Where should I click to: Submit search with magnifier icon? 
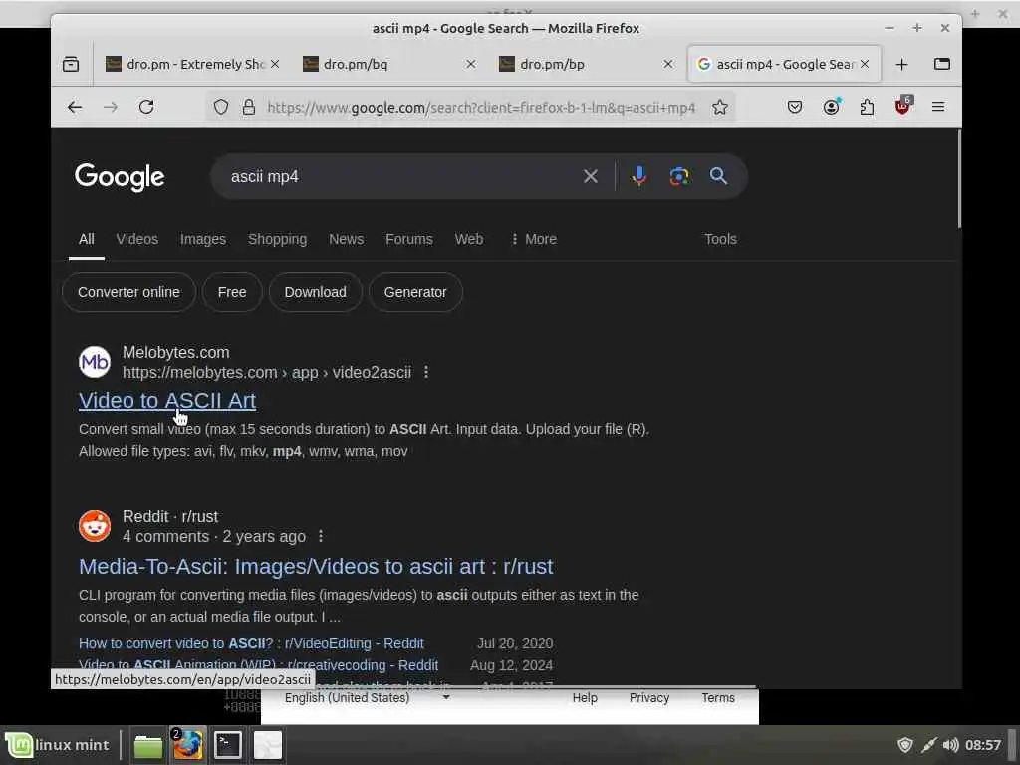[x=718, y=176]
